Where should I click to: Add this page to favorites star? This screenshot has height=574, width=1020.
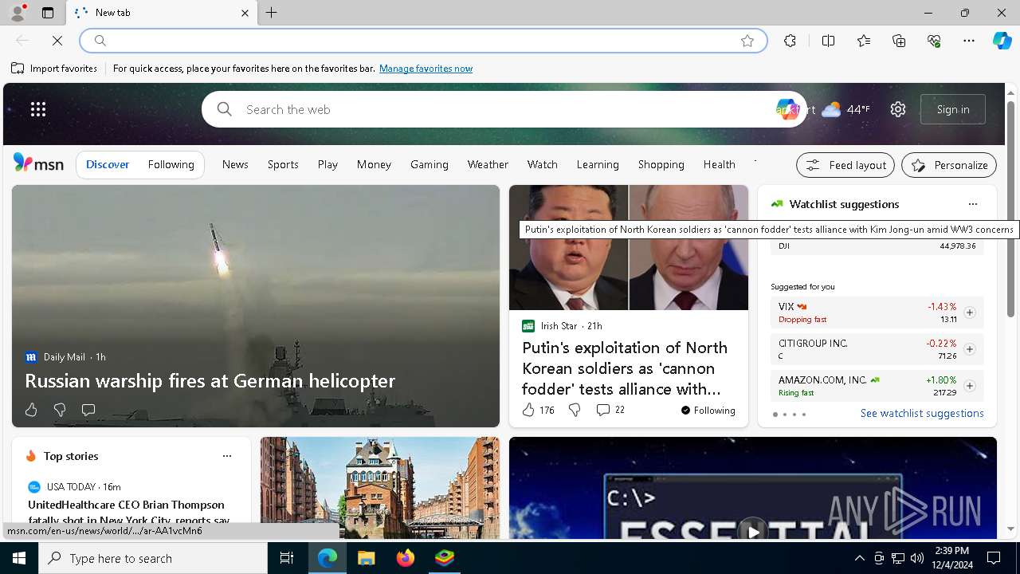(x=747, y=41)
